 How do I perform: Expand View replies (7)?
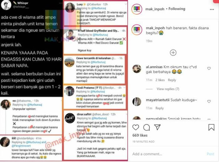pos(168,89)
